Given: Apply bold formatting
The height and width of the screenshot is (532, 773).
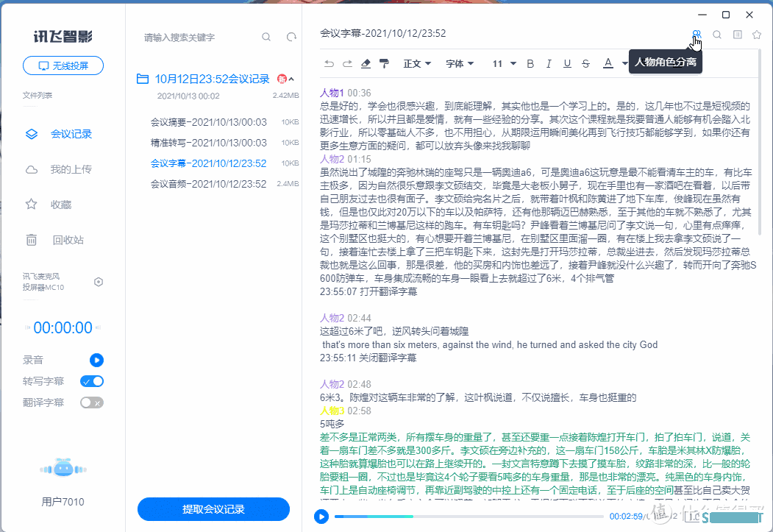Looking at the screenshot, I should 530,64.
